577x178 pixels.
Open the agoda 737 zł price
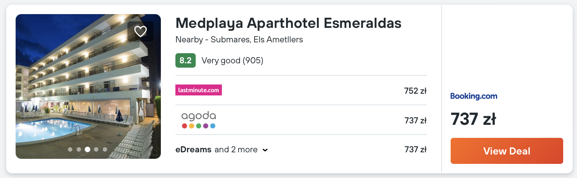[x=415, y=120]
